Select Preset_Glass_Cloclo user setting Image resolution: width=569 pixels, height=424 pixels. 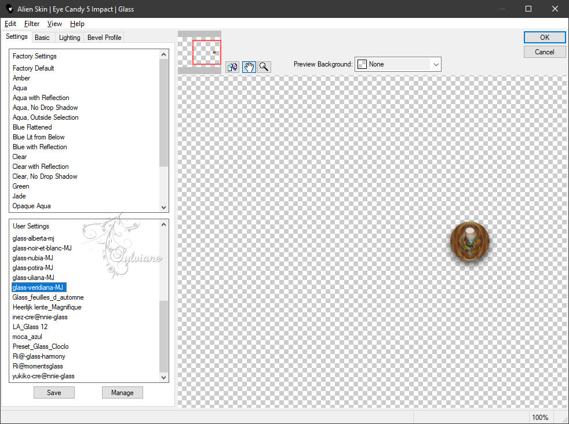(x=41, y=346)
